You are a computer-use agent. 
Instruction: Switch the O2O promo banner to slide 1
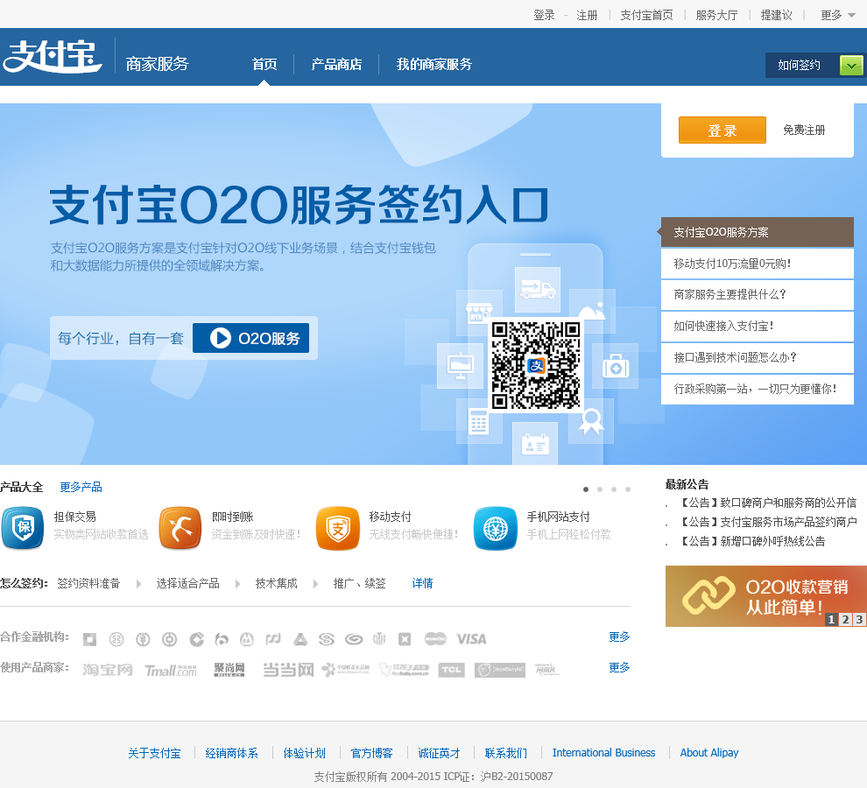coord(831,619)
